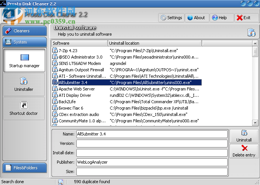
Task: Click @SEO Administrator 3.0 entry text
Action: pyautogui.click(x=80, y=57)
